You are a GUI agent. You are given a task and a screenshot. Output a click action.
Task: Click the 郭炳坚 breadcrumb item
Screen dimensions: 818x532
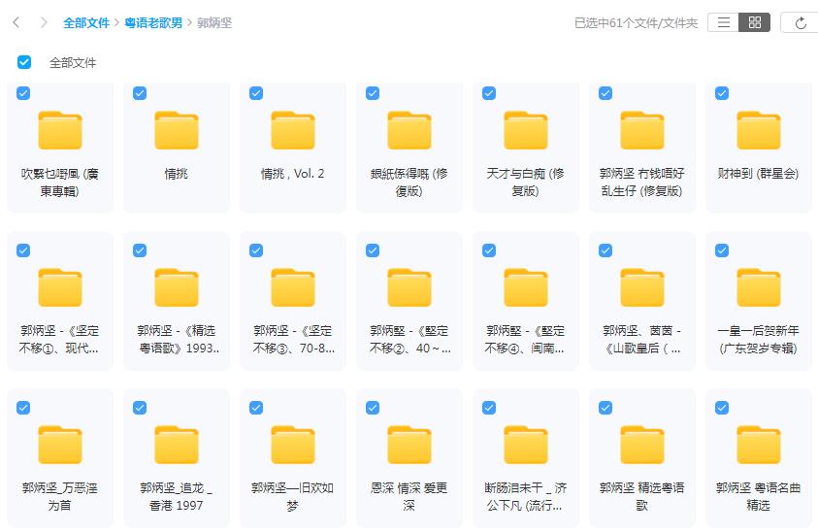[x=214, y=23]
